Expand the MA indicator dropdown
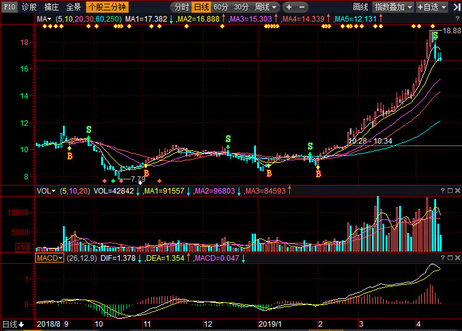The width and height of the screenshot is (462, 331). pos(44,19)
